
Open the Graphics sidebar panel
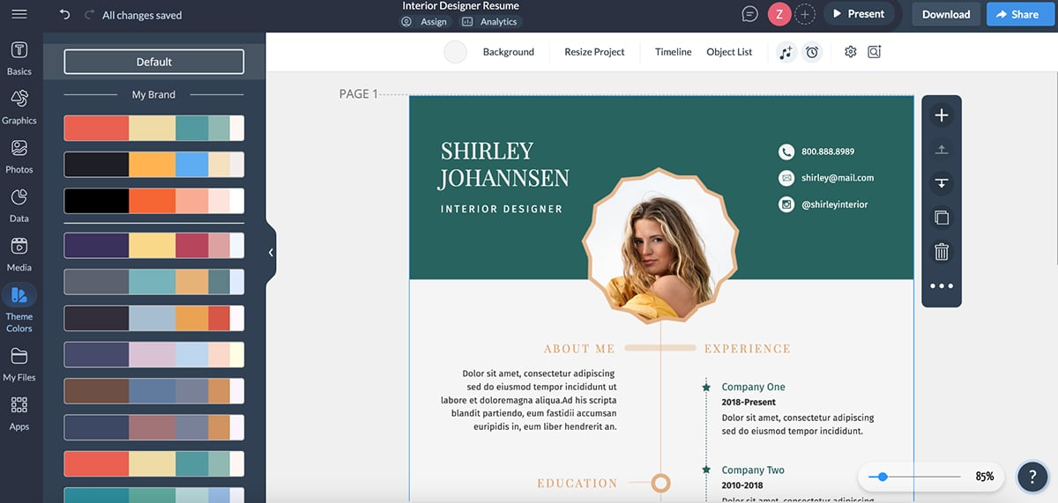pos(19,107)
